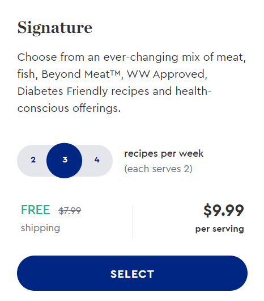264x301 pixels.
Task: Click the vertical divider beside the price
Action: click(x=133, y=221)
